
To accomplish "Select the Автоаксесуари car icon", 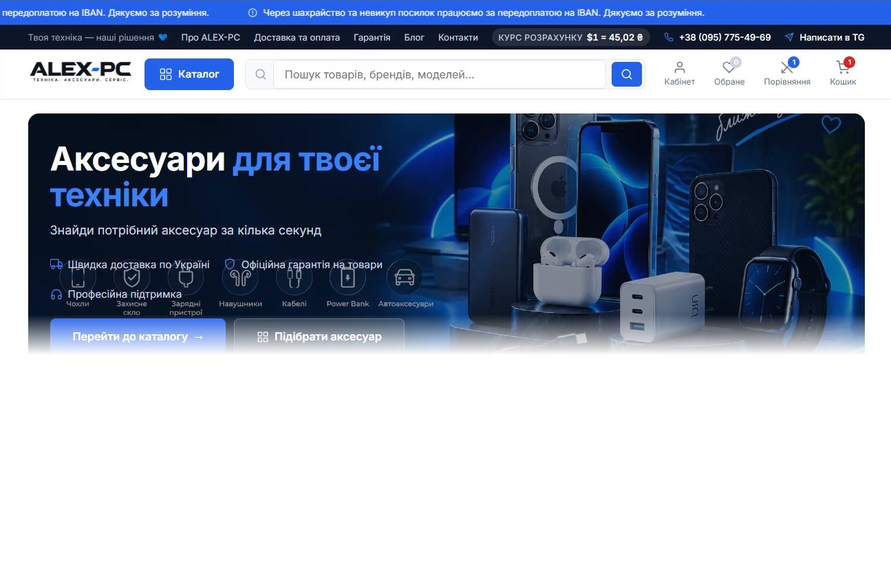I will click(405, 278).
